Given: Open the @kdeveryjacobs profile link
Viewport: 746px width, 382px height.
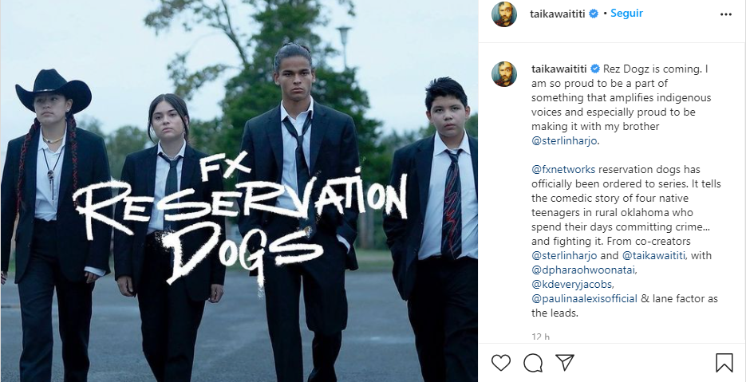Looking at the screenshot, I should [x=572, y=285].
